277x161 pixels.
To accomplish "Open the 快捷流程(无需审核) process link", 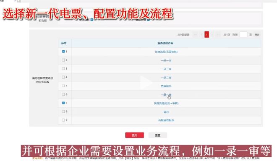I will pos(166,52).
